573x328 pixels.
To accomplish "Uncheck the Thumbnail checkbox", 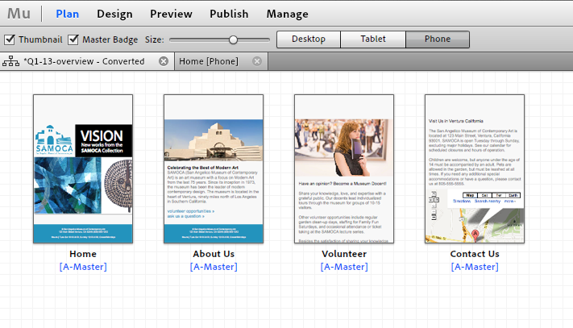I will coord(10,39).
